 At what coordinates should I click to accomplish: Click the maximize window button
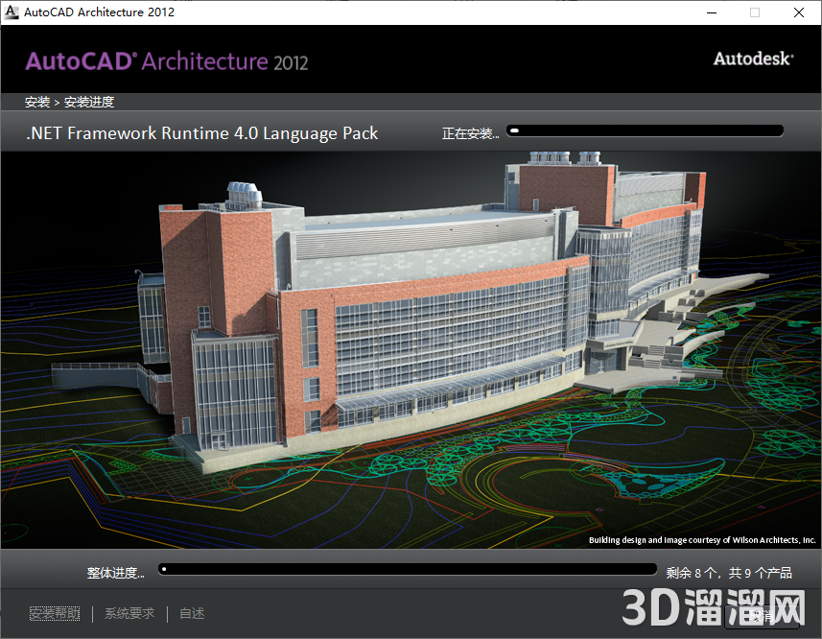pyautogui.click(x=755, y=12)
